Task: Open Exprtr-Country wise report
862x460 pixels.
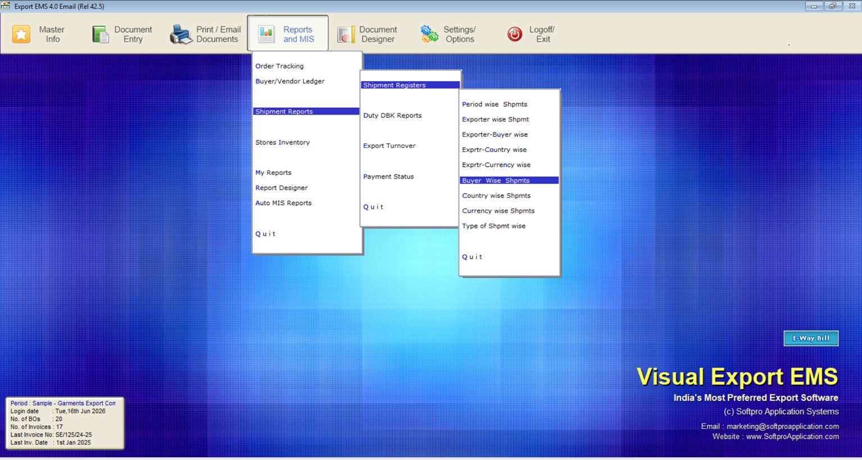Action: tap(494, 150)
